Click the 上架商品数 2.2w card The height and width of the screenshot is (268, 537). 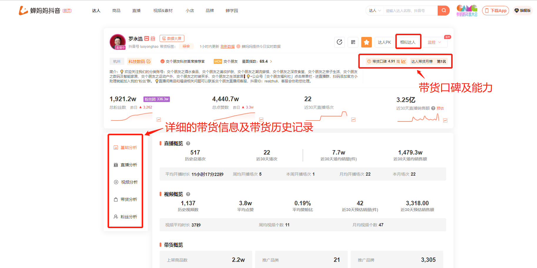pos(206,259)
